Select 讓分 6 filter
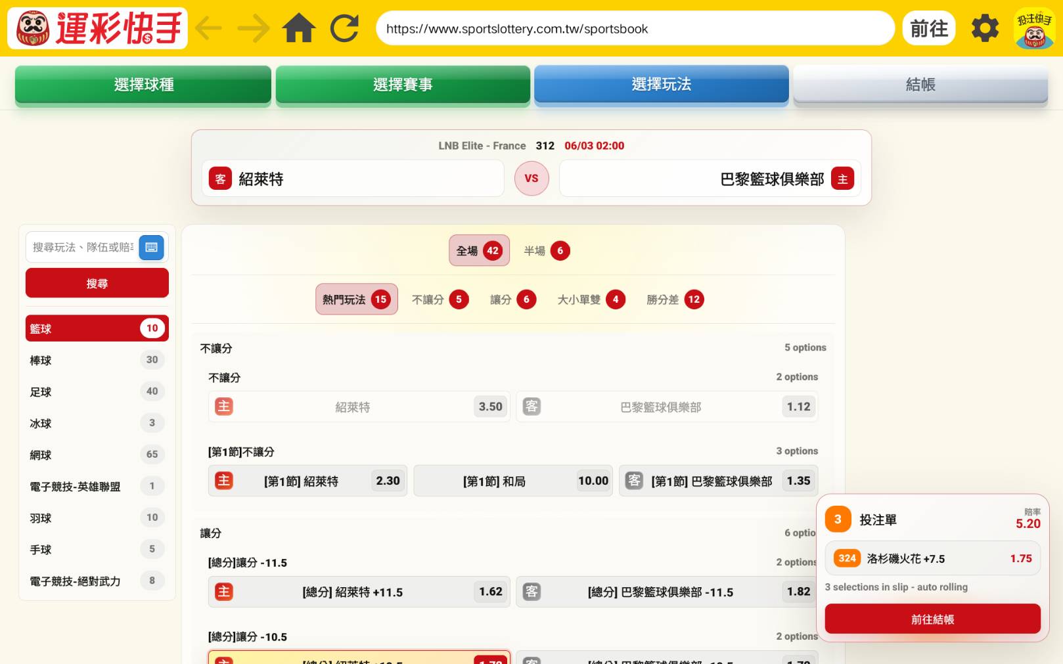Image resolution: width=1063 pixels, height=664 pixels. pyautogui.click(x=513, y=299)
